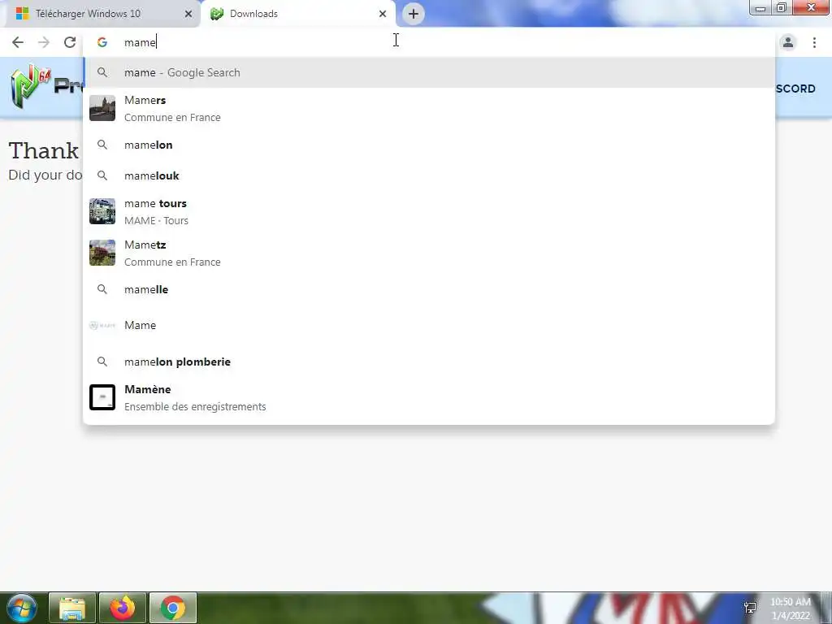Click the taskbar clock showing 10:50 AM
Image resolution: width=832 pixels, height=624 pixels.
[x=791, y=609]
